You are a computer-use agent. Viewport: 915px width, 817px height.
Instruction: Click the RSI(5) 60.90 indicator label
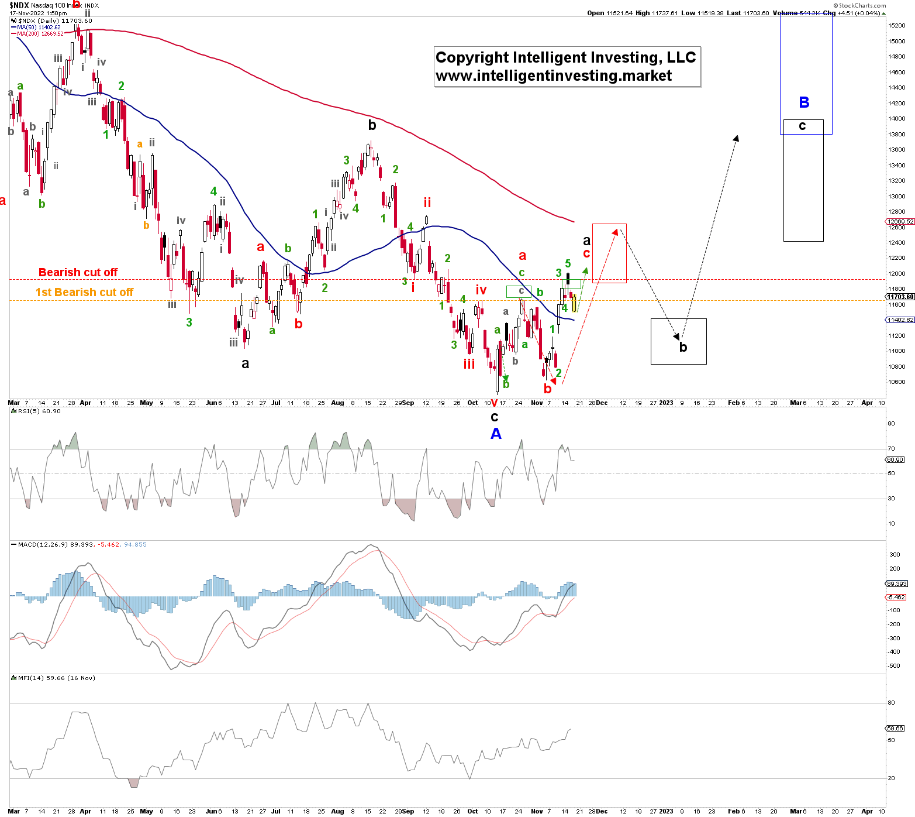click(36, 411)
